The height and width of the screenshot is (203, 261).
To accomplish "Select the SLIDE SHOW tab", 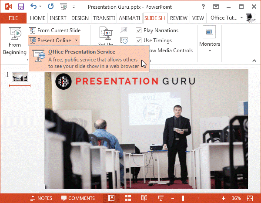I will (x=154, y=18).
